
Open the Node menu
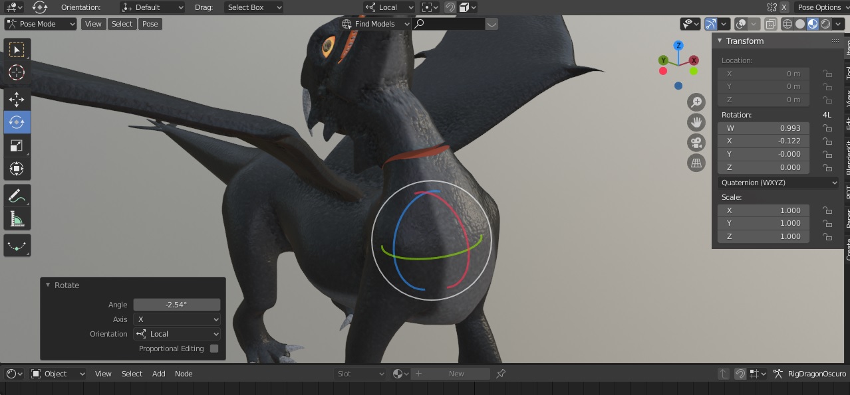(x=184, y=374)
